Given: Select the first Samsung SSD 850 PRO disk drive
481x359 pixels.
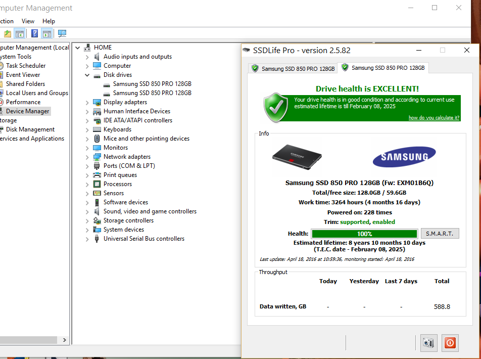Looking at the screenshot, I should [152, 84].
